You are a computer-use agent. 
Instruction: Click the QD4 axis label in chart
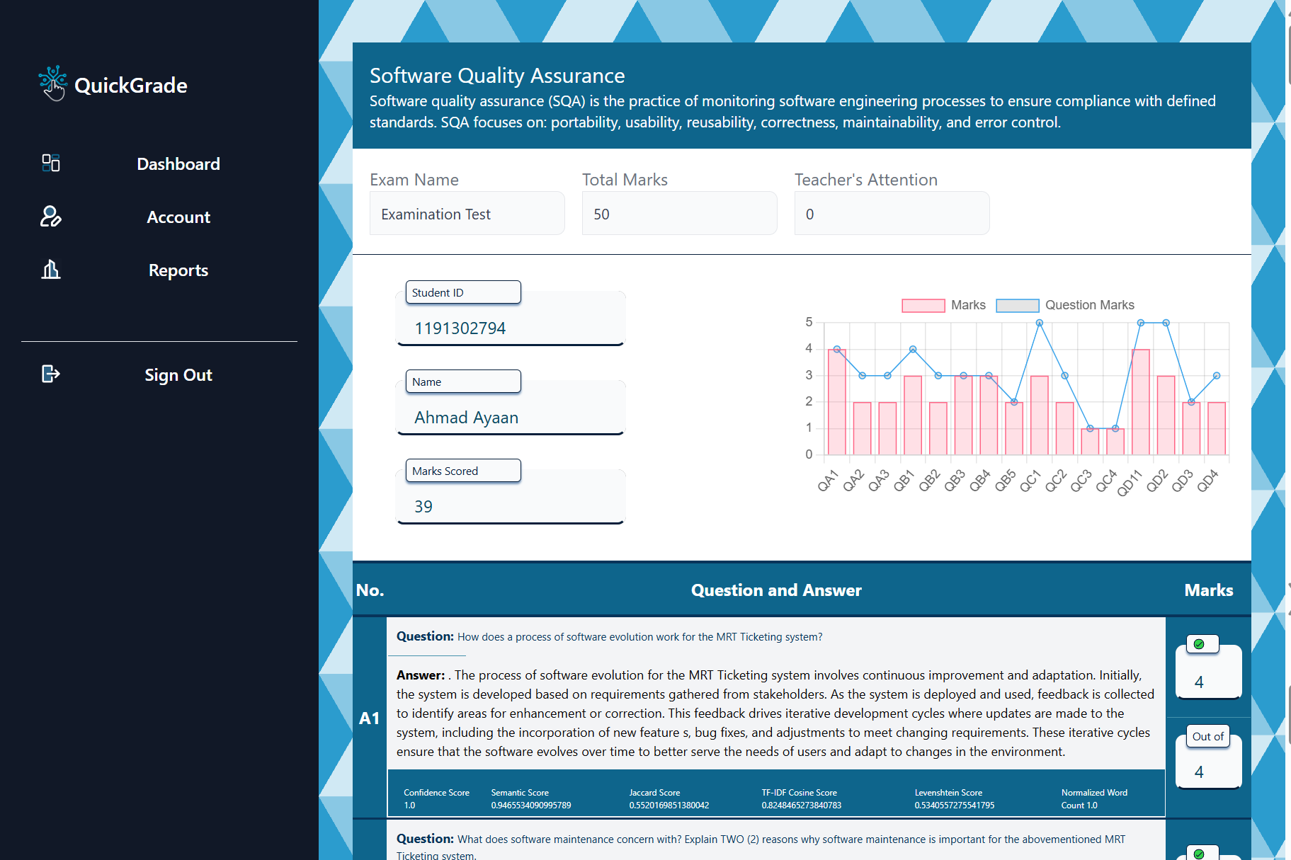point(1207,480)
